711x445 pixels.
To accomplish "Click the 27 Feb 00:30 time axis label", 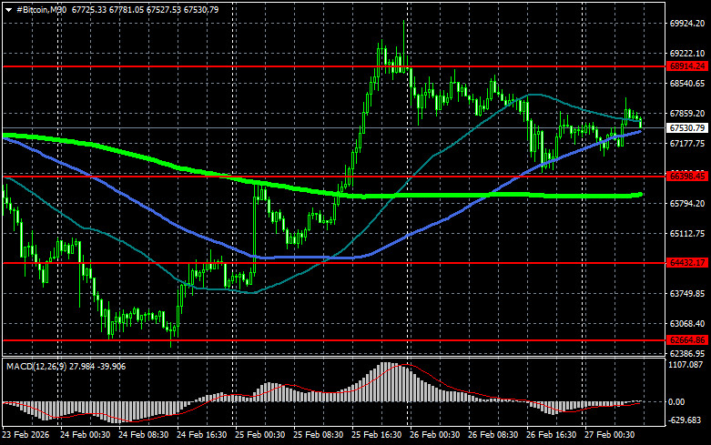I will pyautogui.click(x=610, y=435).
